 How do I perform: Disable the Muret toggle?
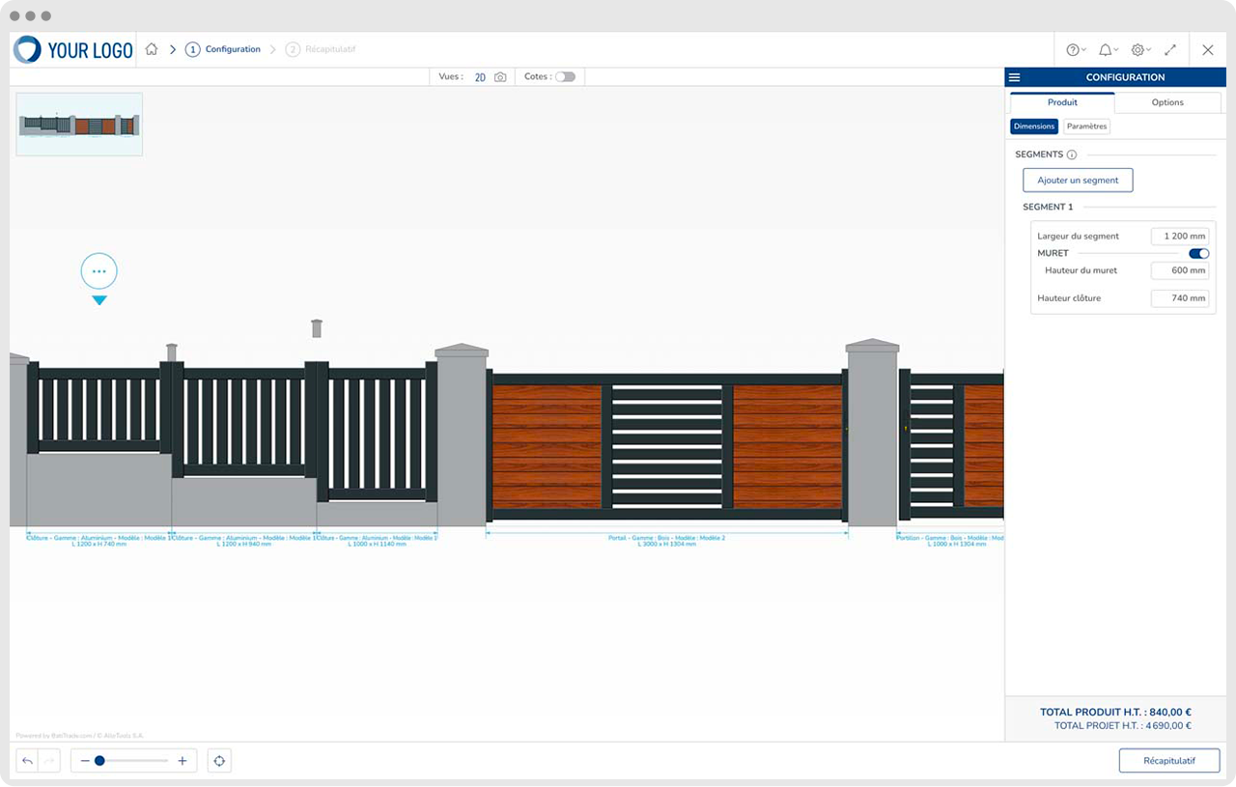(1198, 253)
